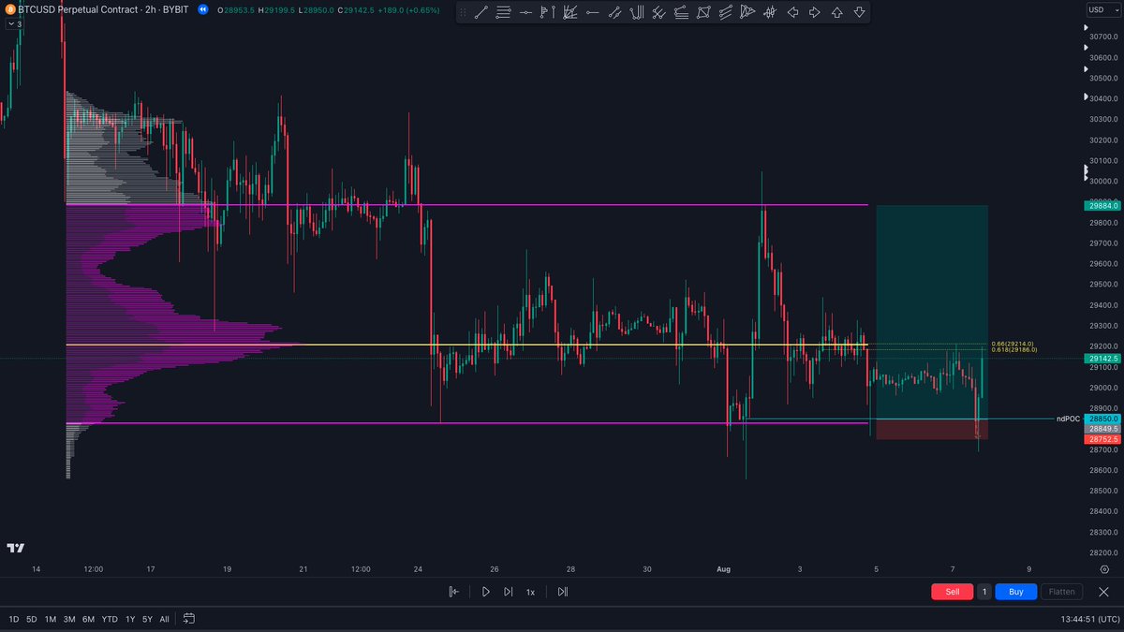Click the ndPOC line label
Image resolution: width=1124 pixels, height=632 pixels.
click(1068, 419)
